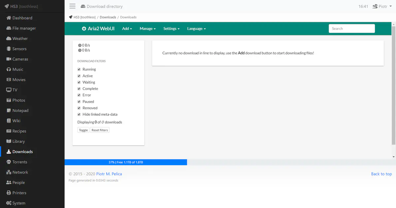Go to Dashboard in sidebar

click(22, 18)
